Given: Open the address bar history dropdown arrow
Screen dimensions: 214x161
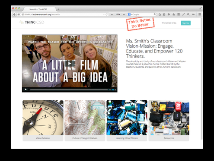Looking at the screenshot, I should click(104, 14).
